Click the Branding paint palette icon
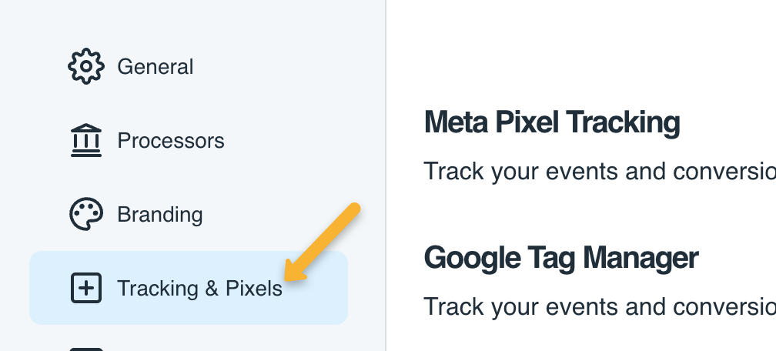This screenshot has height=351, width=776. point(85,215)
